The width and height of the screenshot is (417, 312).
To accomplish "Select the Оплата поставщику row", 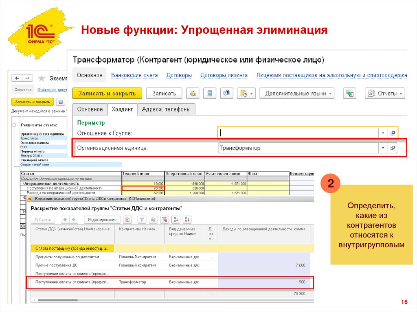I will [x=172, y=249].
